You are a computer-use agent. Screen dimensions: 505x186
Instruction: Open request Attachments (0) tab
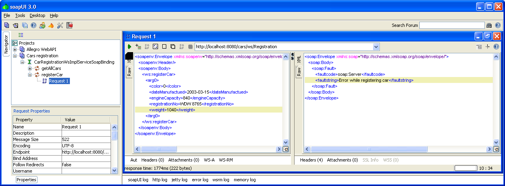(x=184, y=160)
